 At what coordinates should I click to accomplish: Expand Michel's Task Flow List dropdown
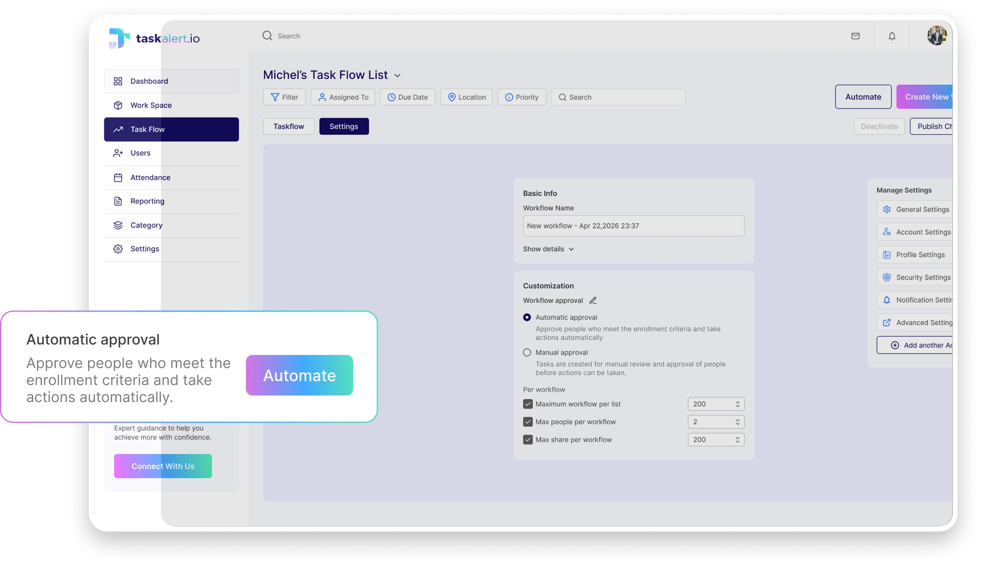point(397,75)
